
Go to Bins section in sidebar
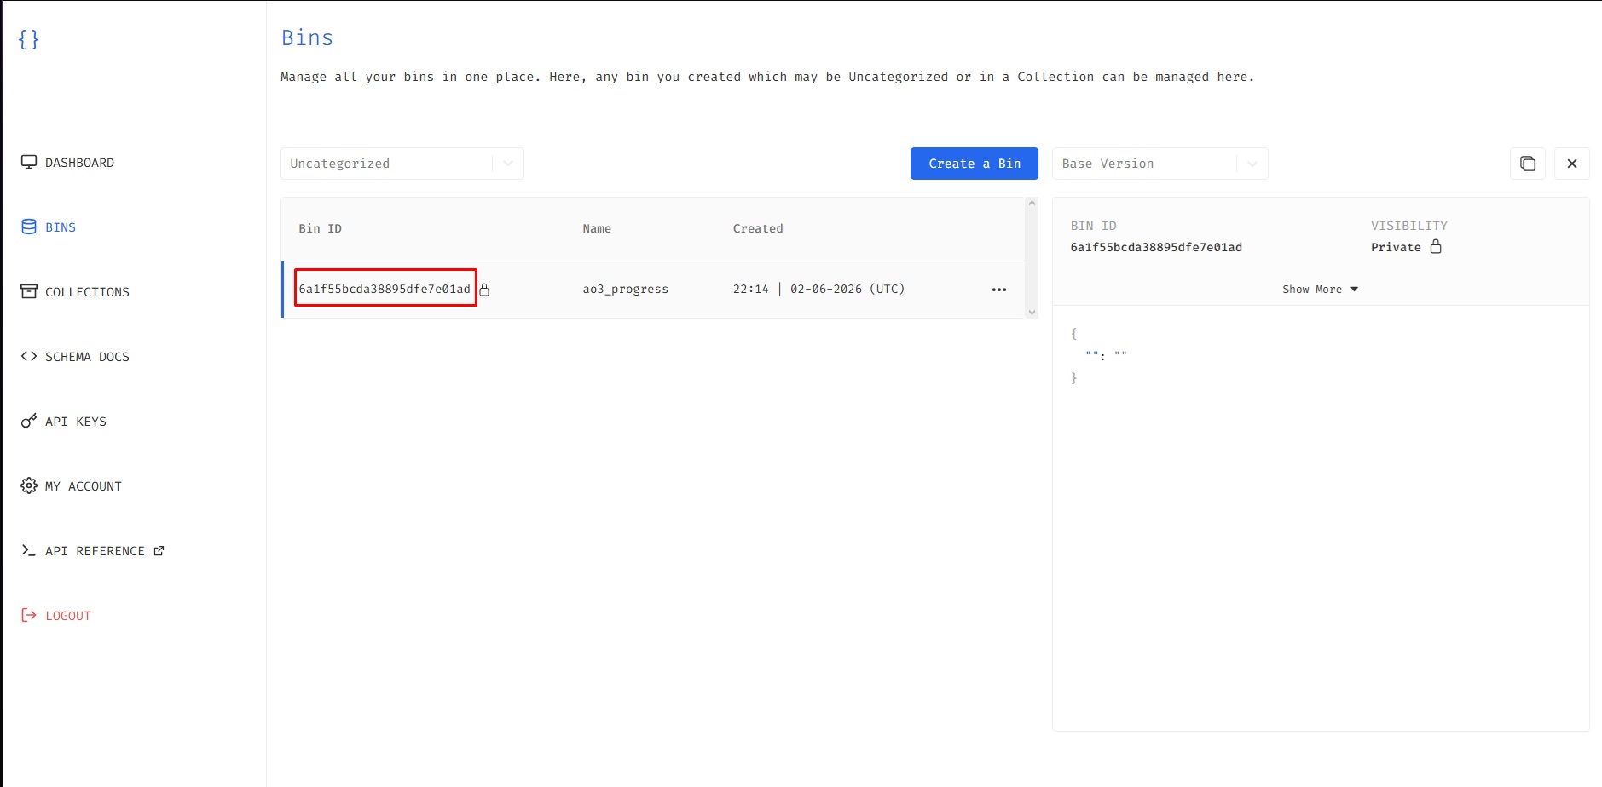(49, 227)
